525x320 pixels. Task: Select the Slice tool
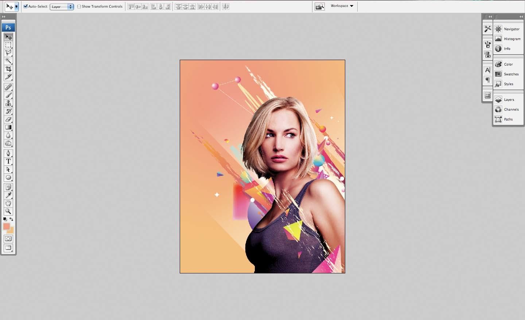[8, 77]
